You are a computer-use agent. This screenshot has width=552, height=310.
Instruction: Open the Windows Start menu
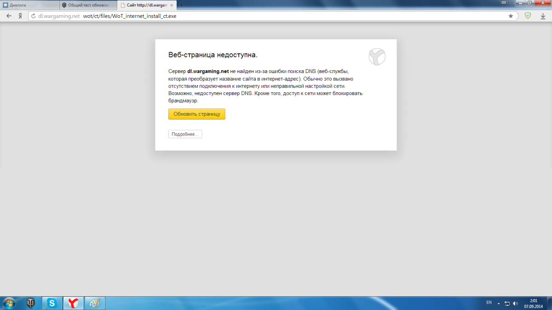(9, 303)
